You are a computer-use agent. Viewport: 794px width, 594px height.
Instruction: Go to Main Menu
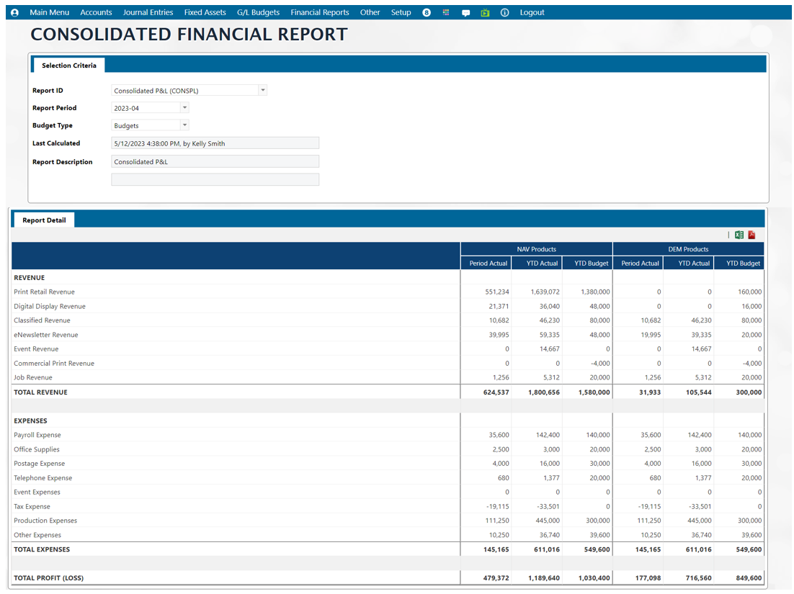point(50,13)
